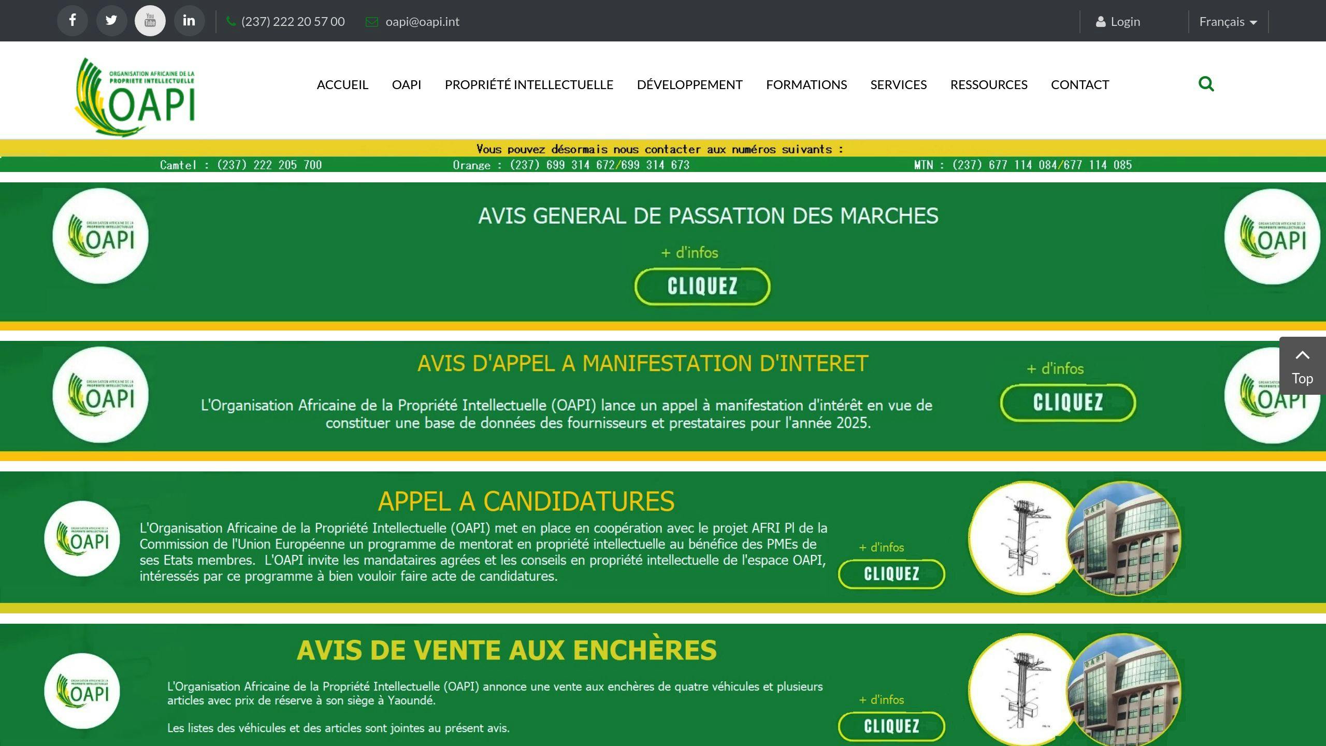Click the oapi@oapi.int email link
The width and height of the screenshot is (1326, 746).
[x=422, y=22]
